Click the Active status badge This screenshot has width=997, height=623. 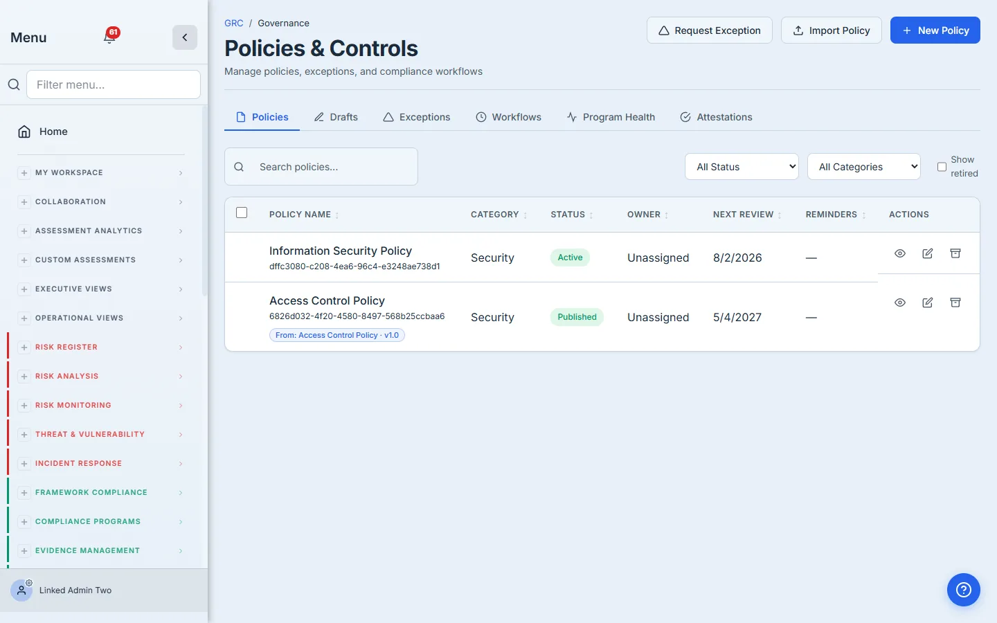[571, 258]
